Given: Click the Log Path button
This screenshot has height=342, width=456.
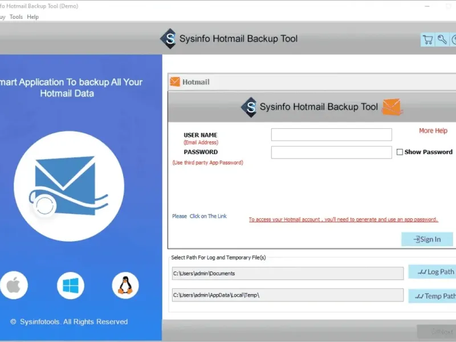Looking at the screenshot, I should [x=432, y=272].
